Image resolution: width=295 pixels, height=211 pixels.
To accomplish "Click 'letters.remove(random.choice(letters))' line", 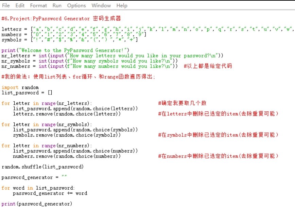I will tap(67, 114).
